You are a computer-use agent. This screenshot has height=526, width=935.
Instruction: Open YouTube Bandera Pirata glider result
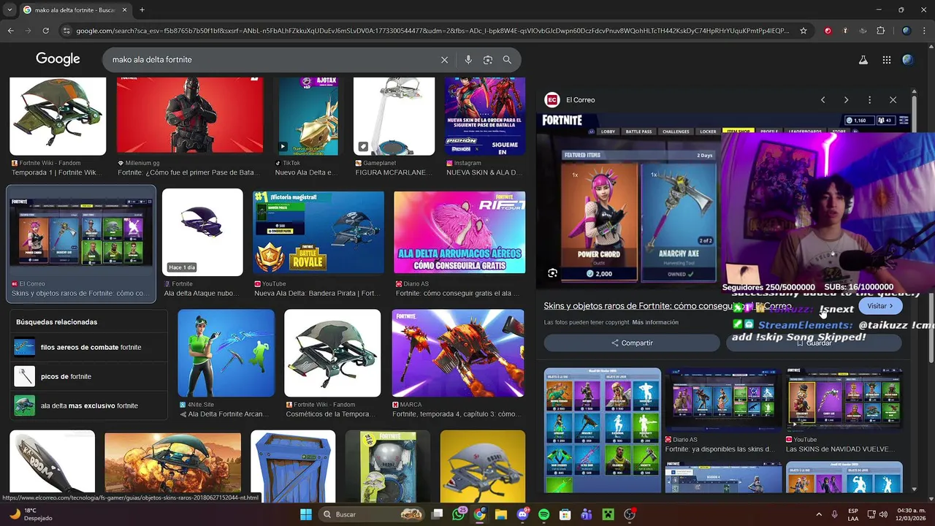318,232
